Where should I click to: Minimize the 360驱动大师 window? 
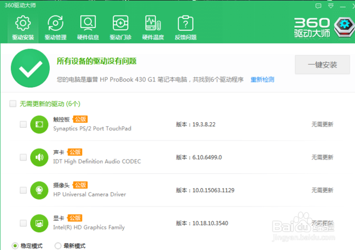point(343,6)
